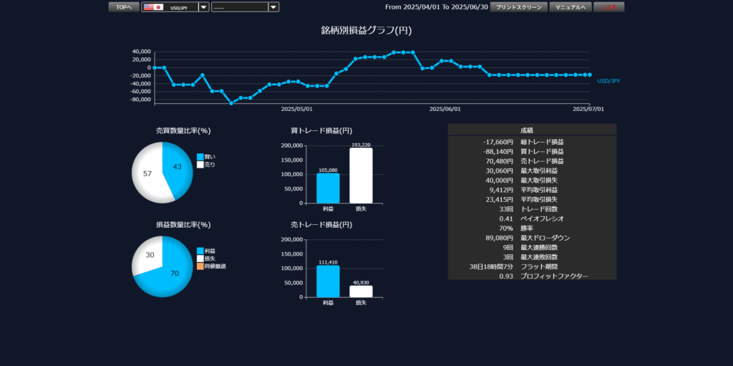This screenshot has width=733, height=366.
Task: Click the 売り white legend swatch
Action: point(200,165)
